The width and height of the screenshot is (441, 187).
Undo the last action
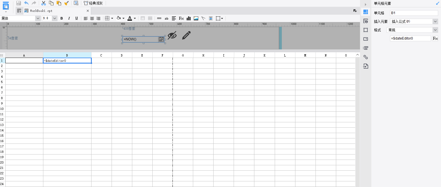coord(26,3)
